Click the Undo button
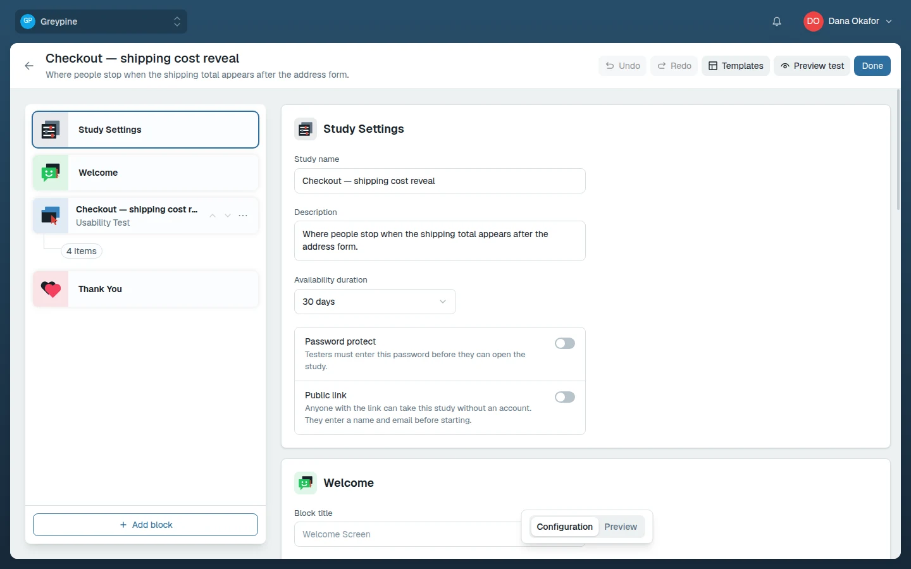 (623, 66)
